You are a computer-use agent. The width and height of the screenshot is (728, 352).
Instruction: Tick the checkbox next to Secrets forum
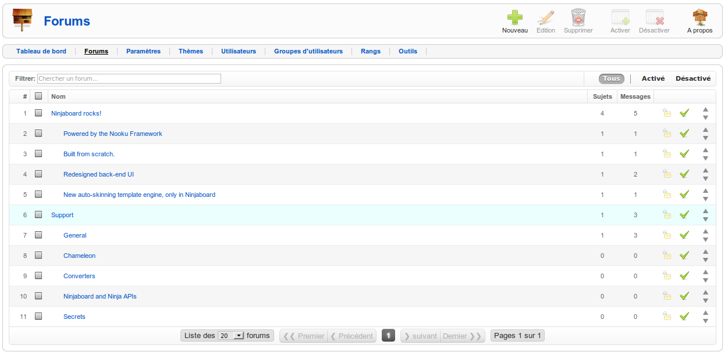point(38,317)
